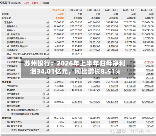Click the price change +1.48%
156x136 pixels.
(34, 3)
